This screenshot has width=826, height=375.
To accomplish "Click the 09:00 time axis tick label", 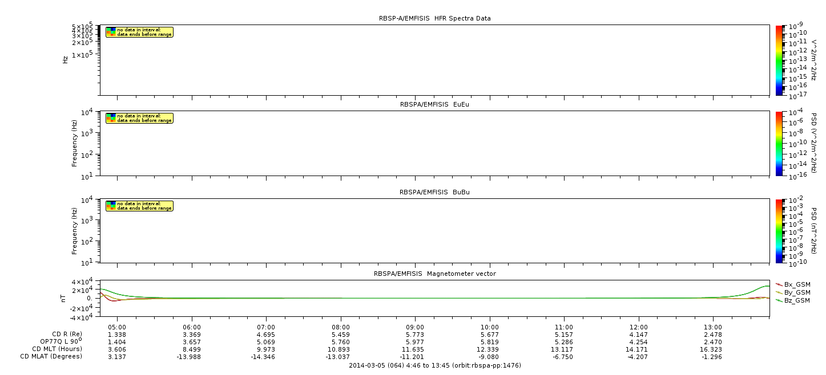I will pyautogui.click(x=415, y=327).
